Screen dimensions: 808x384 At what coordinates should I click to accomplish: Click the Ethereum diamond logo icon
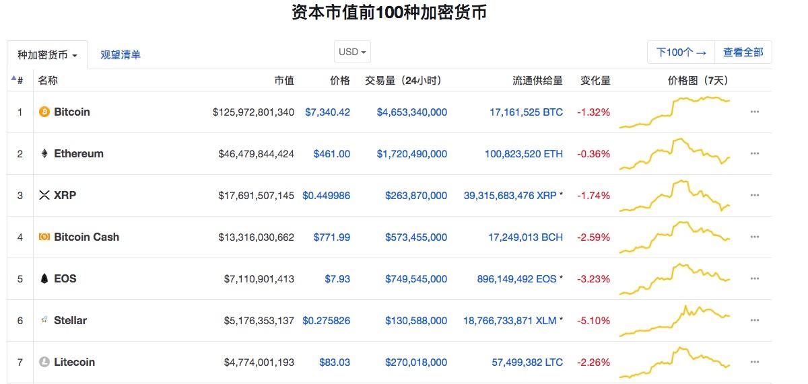pos(44,154)
